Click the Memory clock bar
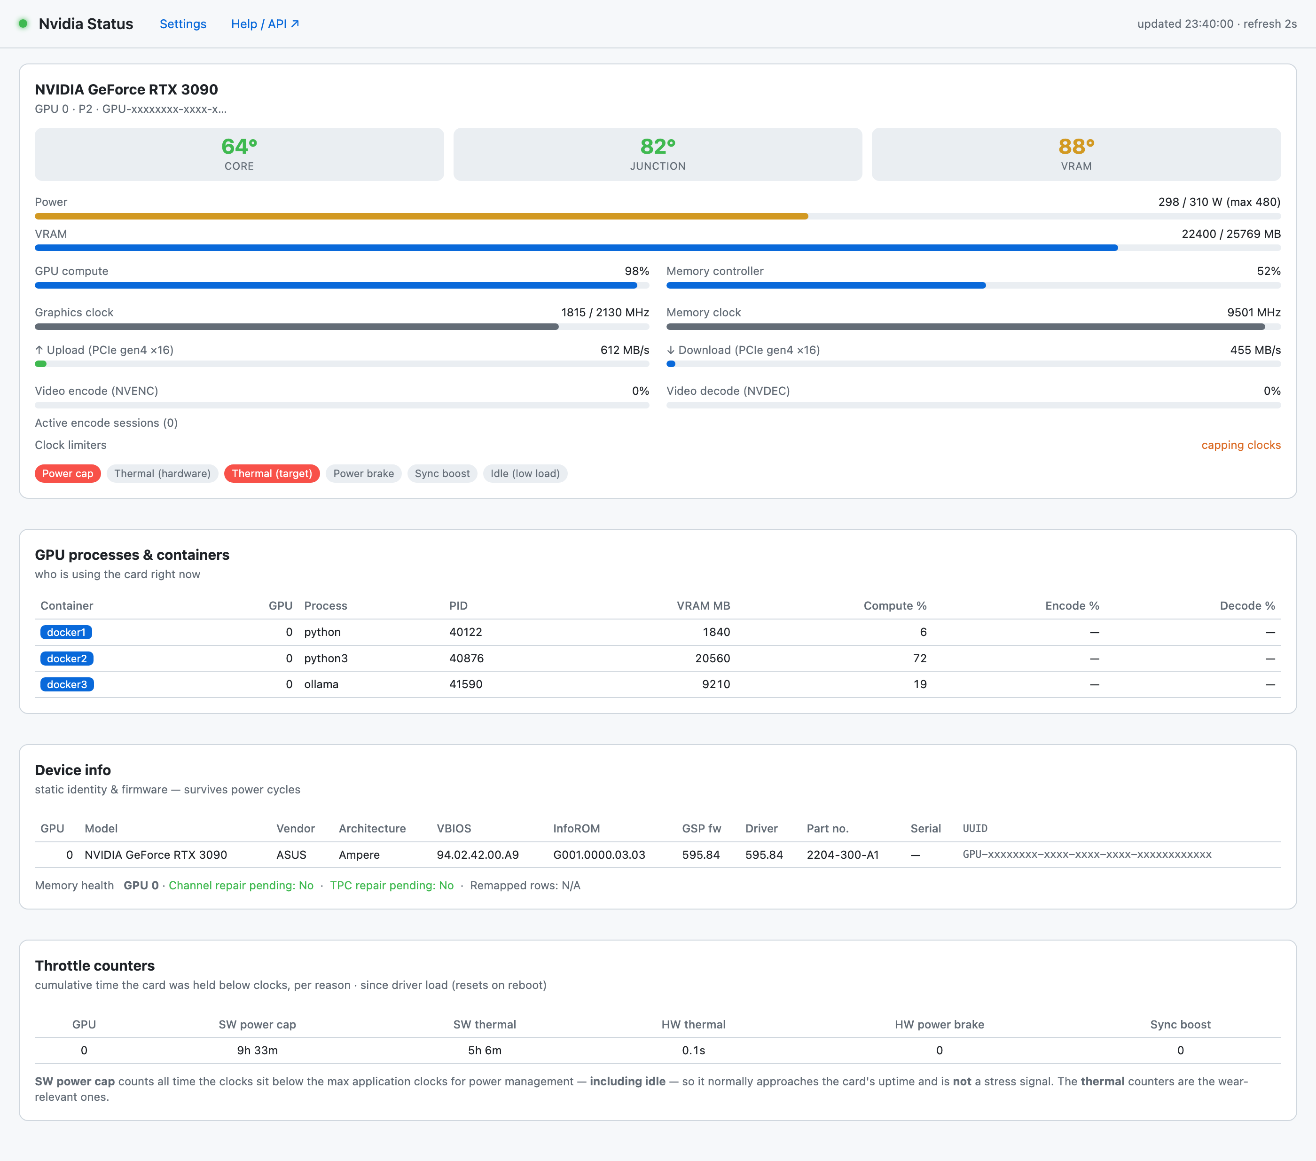 [x=973, y=327]
